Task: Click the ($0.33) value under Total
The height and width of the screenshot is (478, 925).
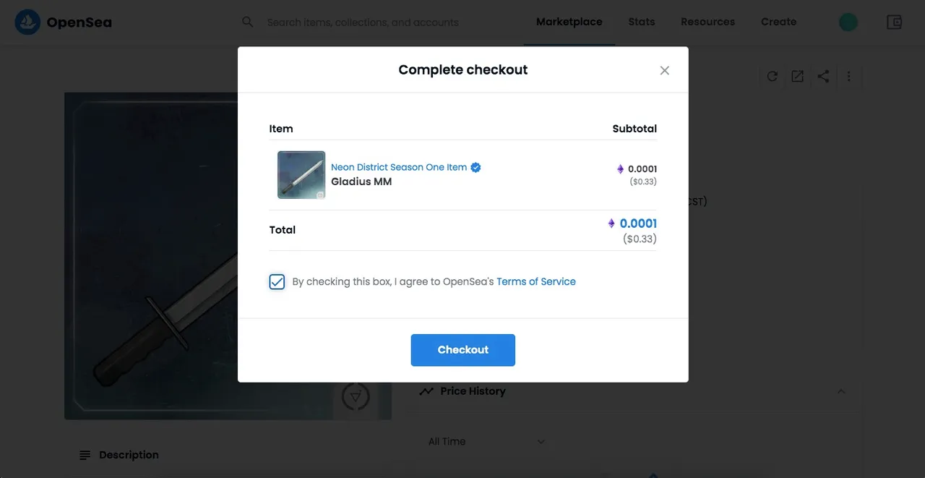Action: coord(640,239)
